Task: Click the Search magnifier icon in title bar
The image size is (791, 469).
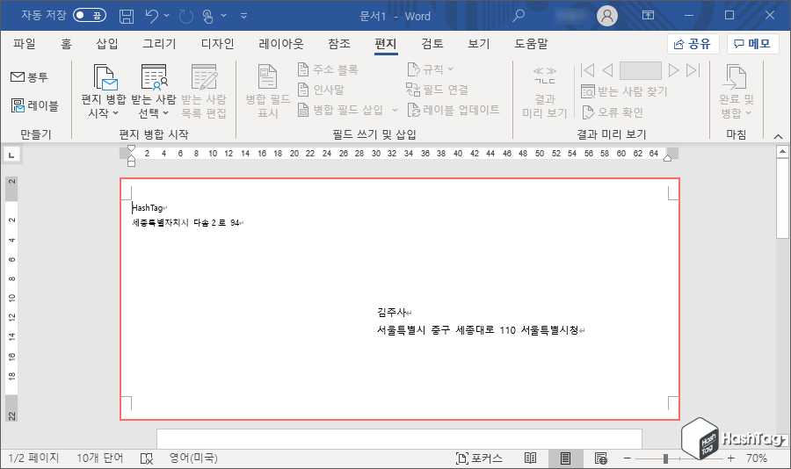Action: 518,16
